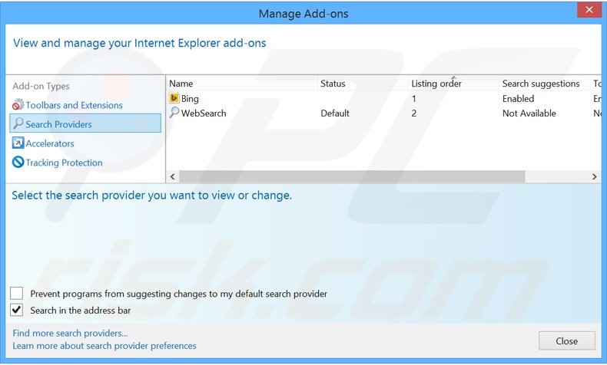The image size is (607, 365).
Task: Click the Close button
Action: point(567,341)
